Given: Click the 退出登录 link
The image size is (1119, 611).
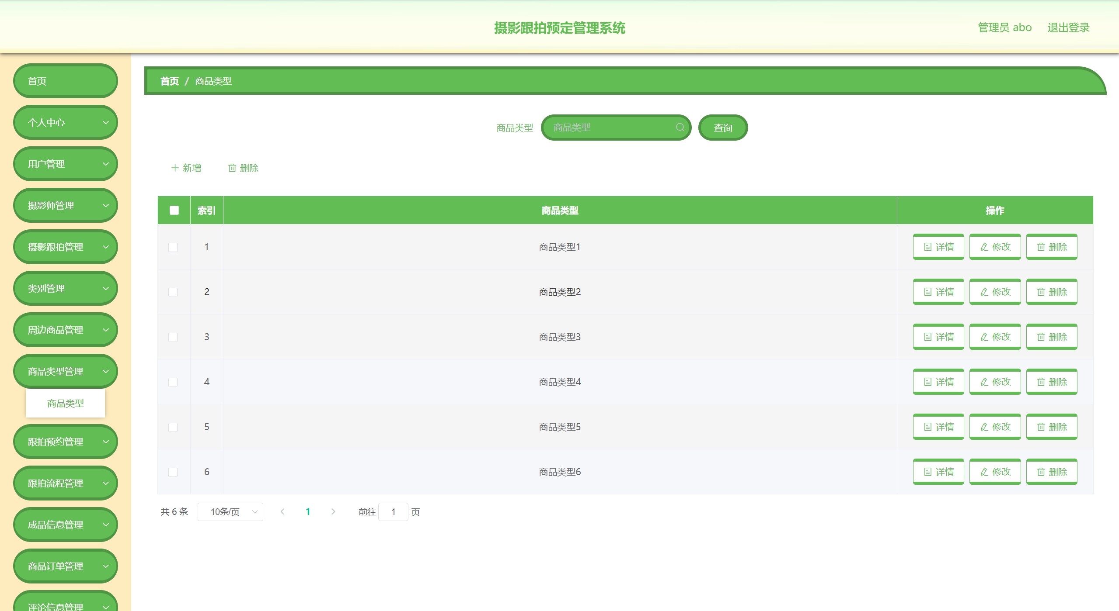Looking at the screenshot, I should coord(1068,28).
